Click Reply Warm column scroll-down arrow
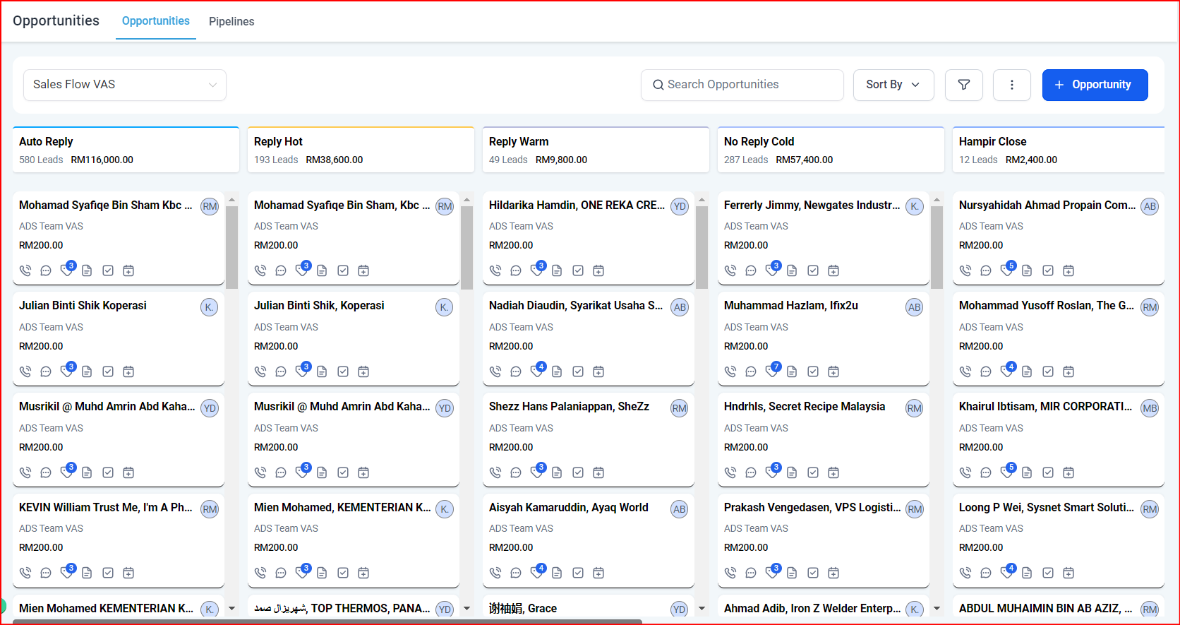The width and height of the screenshot is (1180, 625). tap(702, 608)
